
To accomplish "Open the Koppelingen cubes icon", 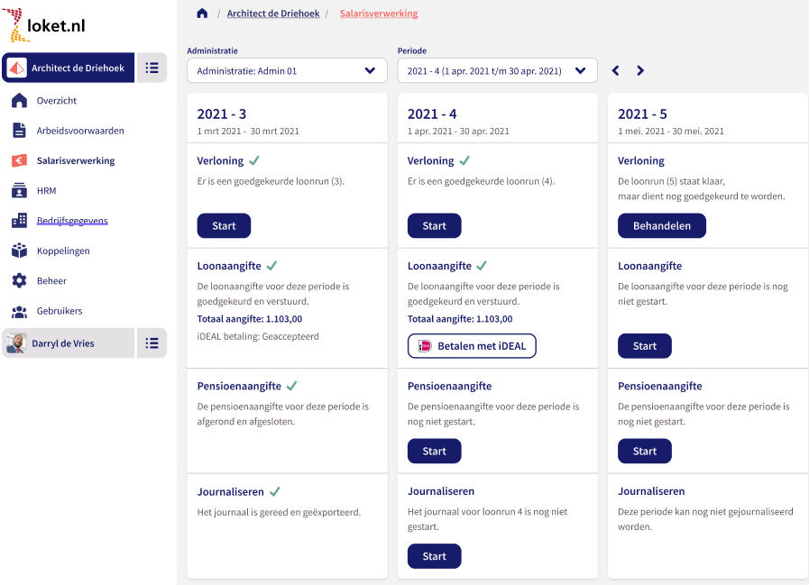I will (x=19, y=251).
